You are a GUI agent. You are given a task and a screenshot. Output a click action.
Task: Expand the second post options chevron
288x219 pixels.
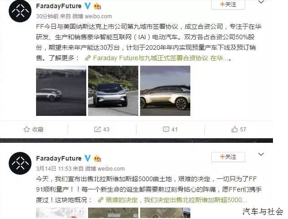pyautogui.click(x=261, y=154)
